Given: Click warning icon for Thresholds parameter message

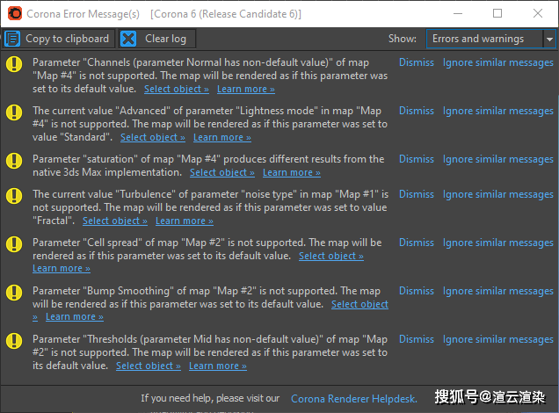Looking at the screenshot, I should tap(14, 341).
